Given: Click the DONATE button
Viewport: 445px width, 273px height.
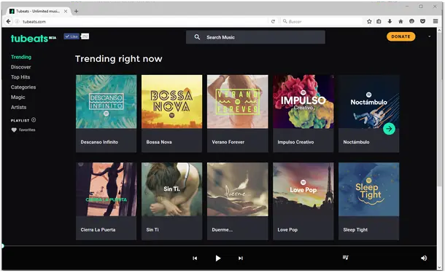Looking at the screenshot, I should coord(400,36).
